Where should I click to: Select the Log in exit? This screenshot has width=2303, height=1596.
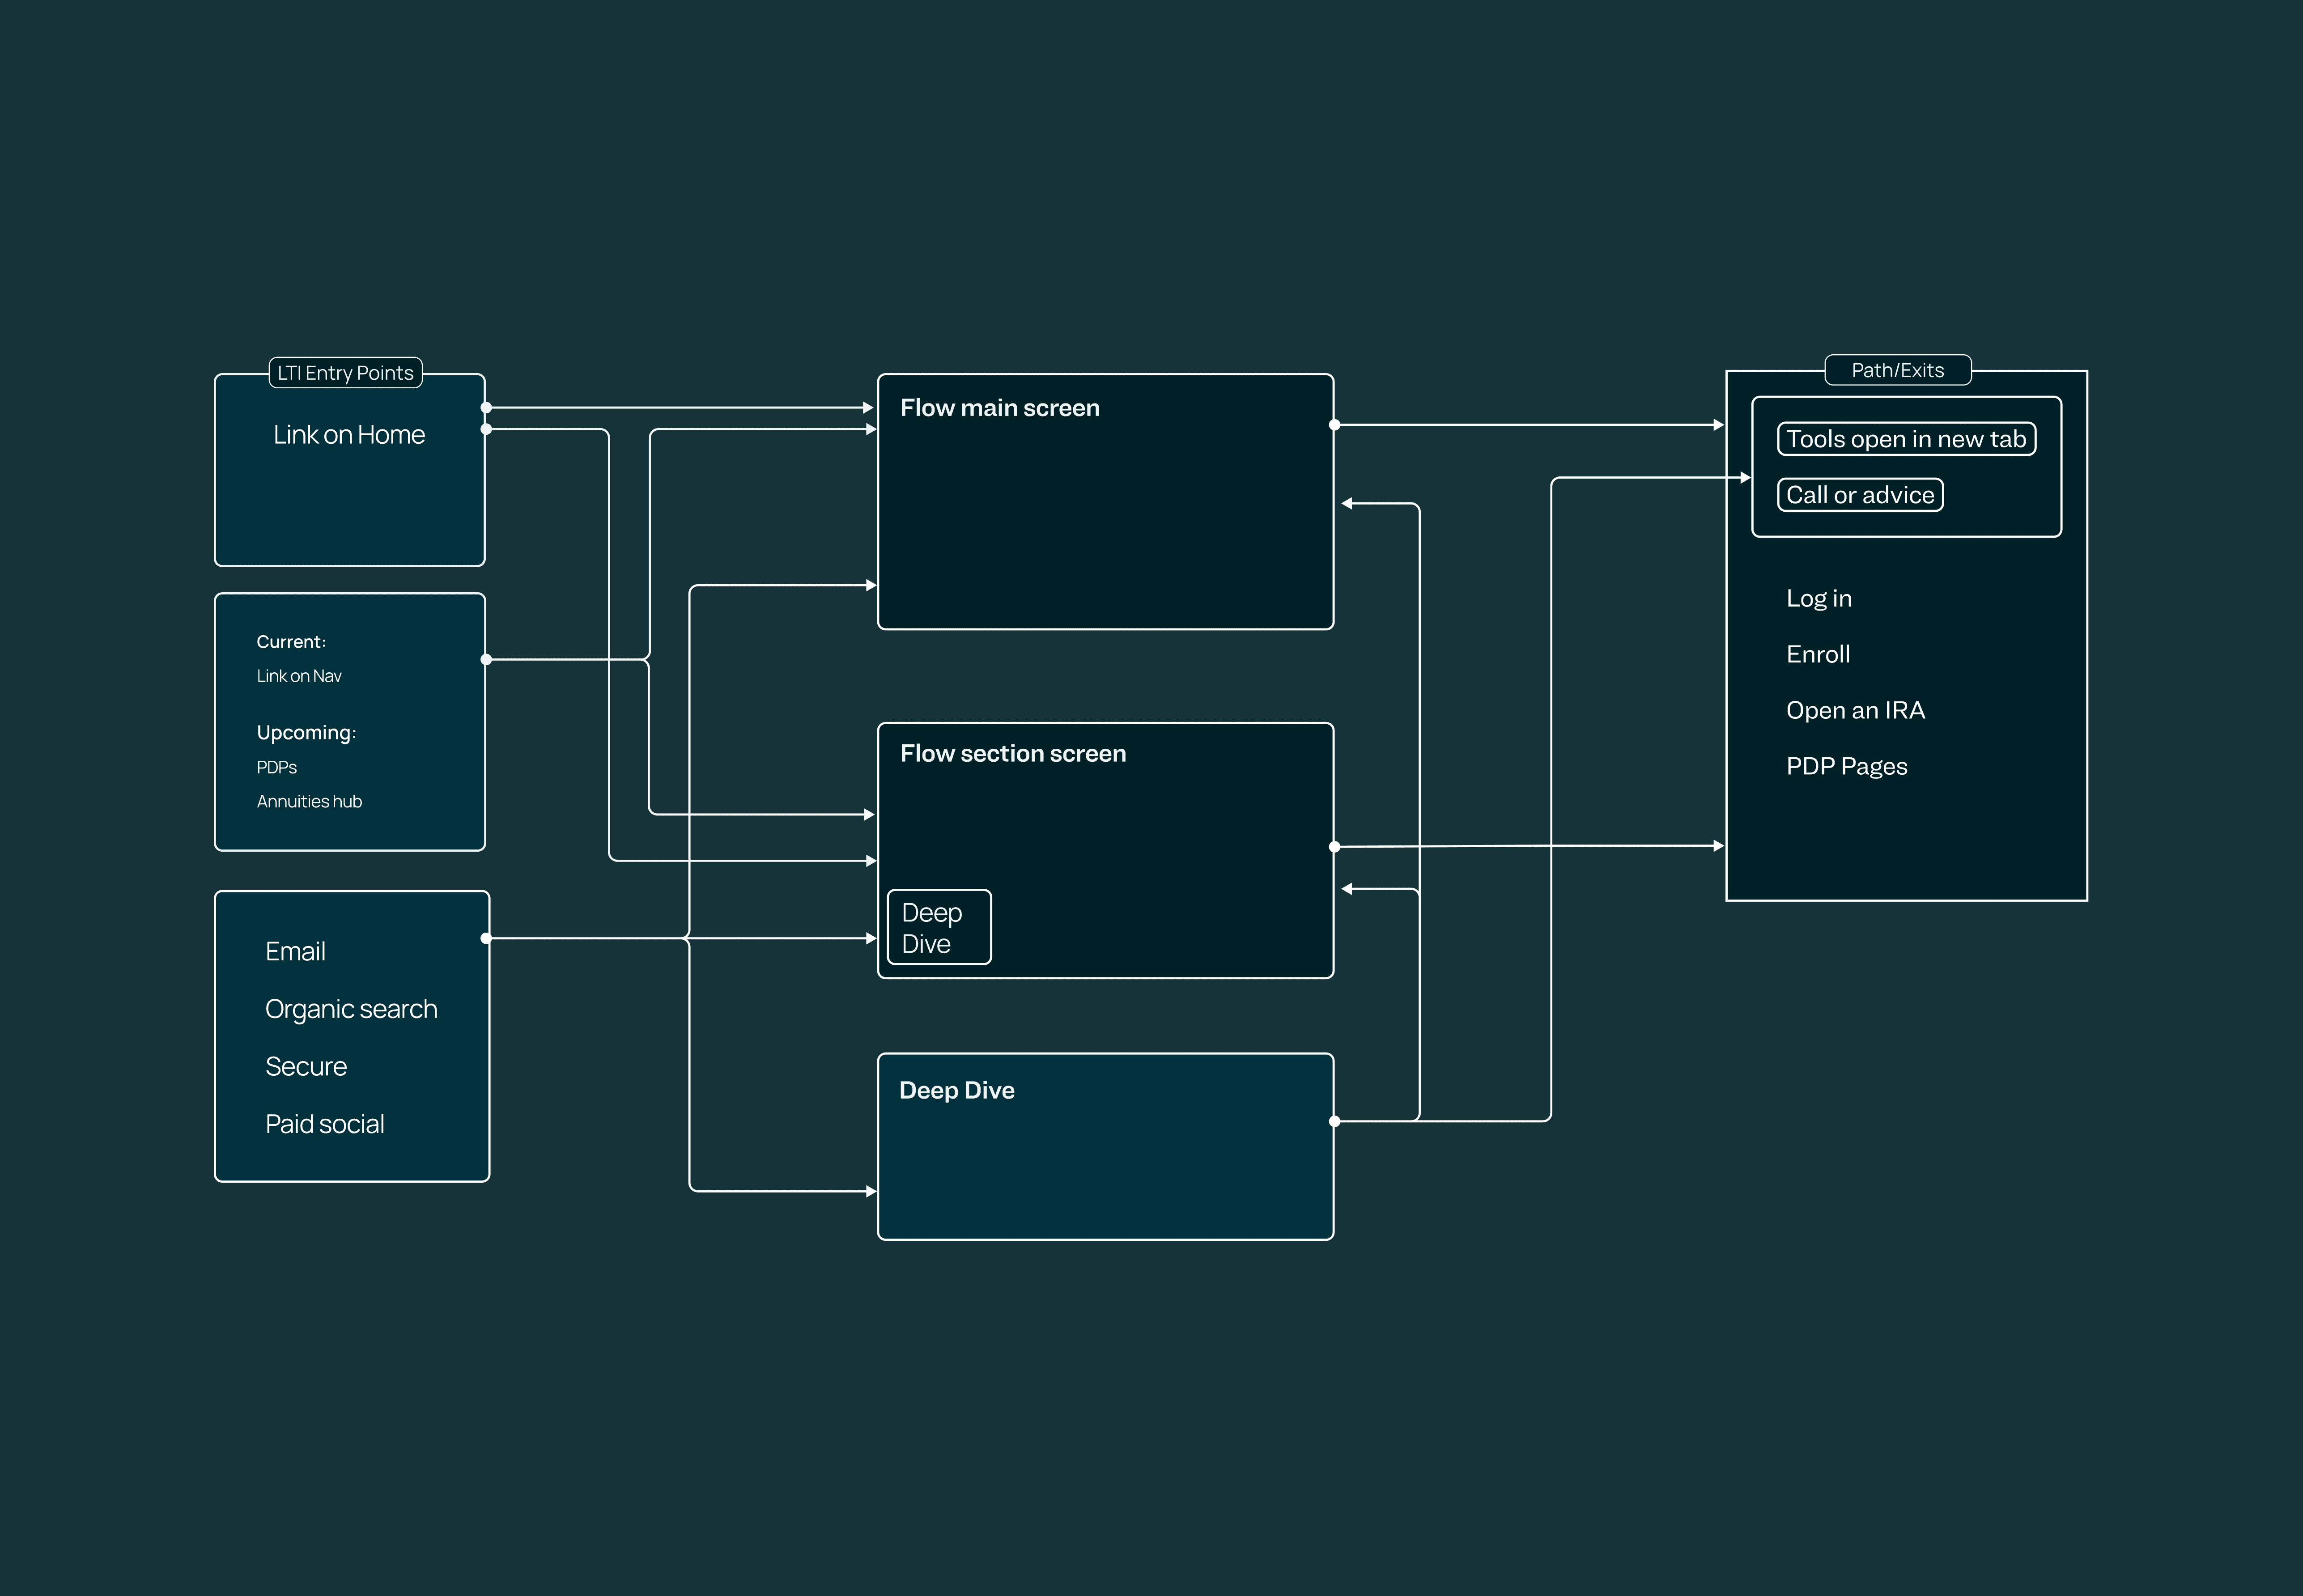(1818, 598)
